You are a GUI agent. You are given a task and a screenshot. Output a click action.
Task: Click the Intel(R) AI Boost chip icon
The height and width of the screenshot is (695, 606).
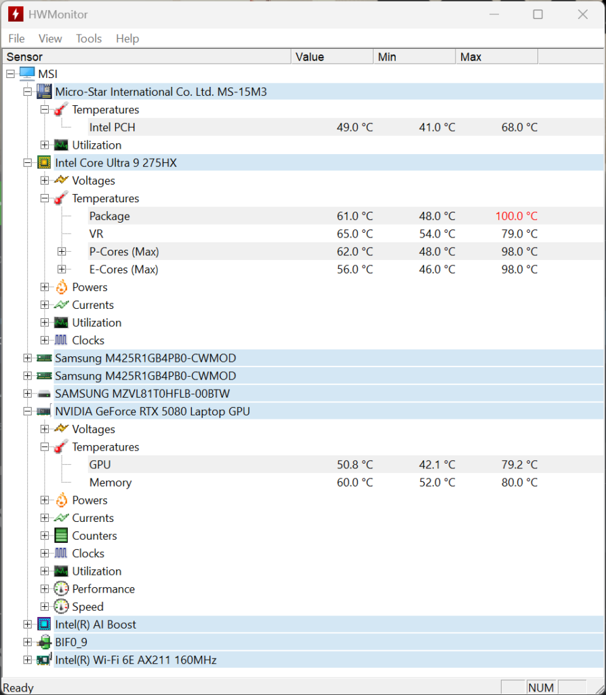[x=44, y=624]
